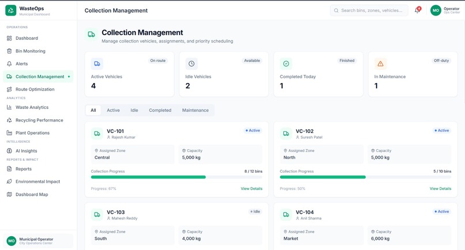
Task: Click the WasteOps recycling logo icon
Action: [x=11, y=10]
